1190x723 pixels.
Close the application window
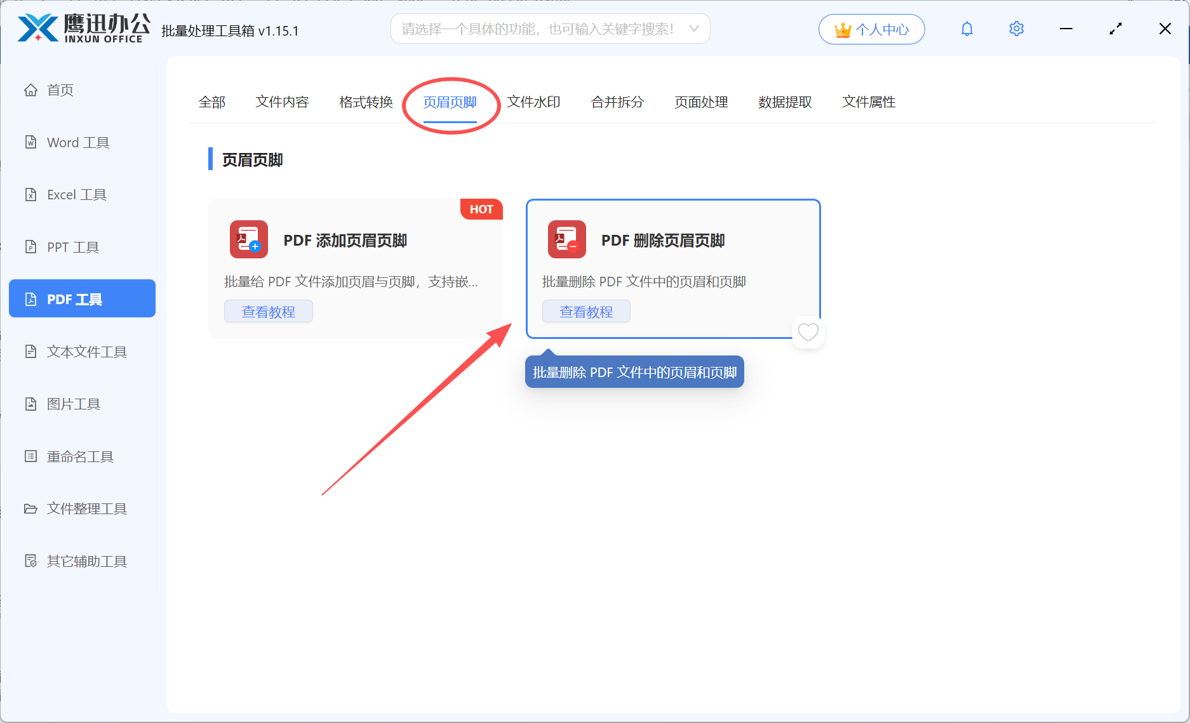point(1165,29)
